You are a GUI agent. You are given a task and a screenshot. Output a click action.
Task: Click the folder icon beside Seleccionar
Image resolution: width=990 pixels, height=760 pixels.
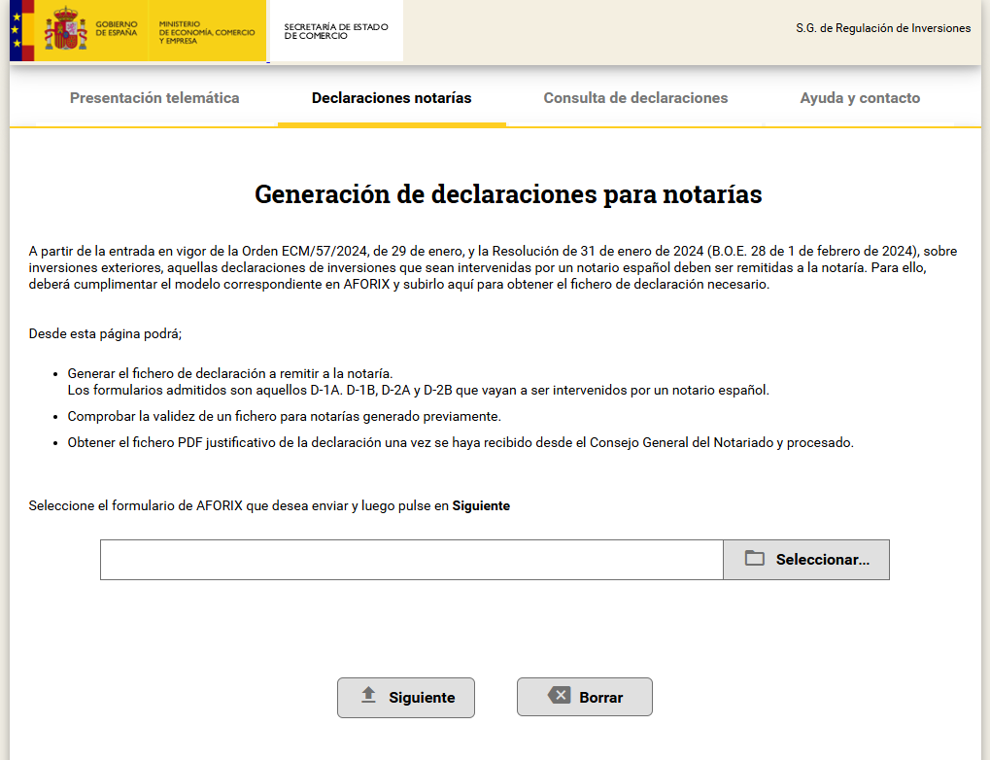(x=754, y=559)
